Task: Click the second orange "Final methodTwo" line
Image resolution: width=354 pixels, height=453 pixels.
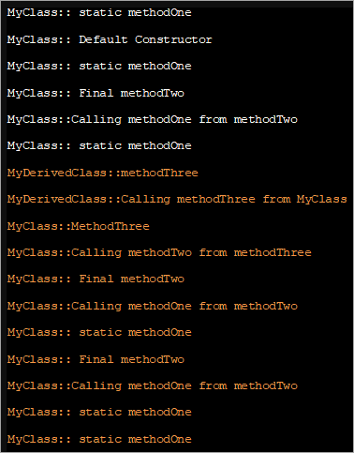Action: tap(96, 359)
